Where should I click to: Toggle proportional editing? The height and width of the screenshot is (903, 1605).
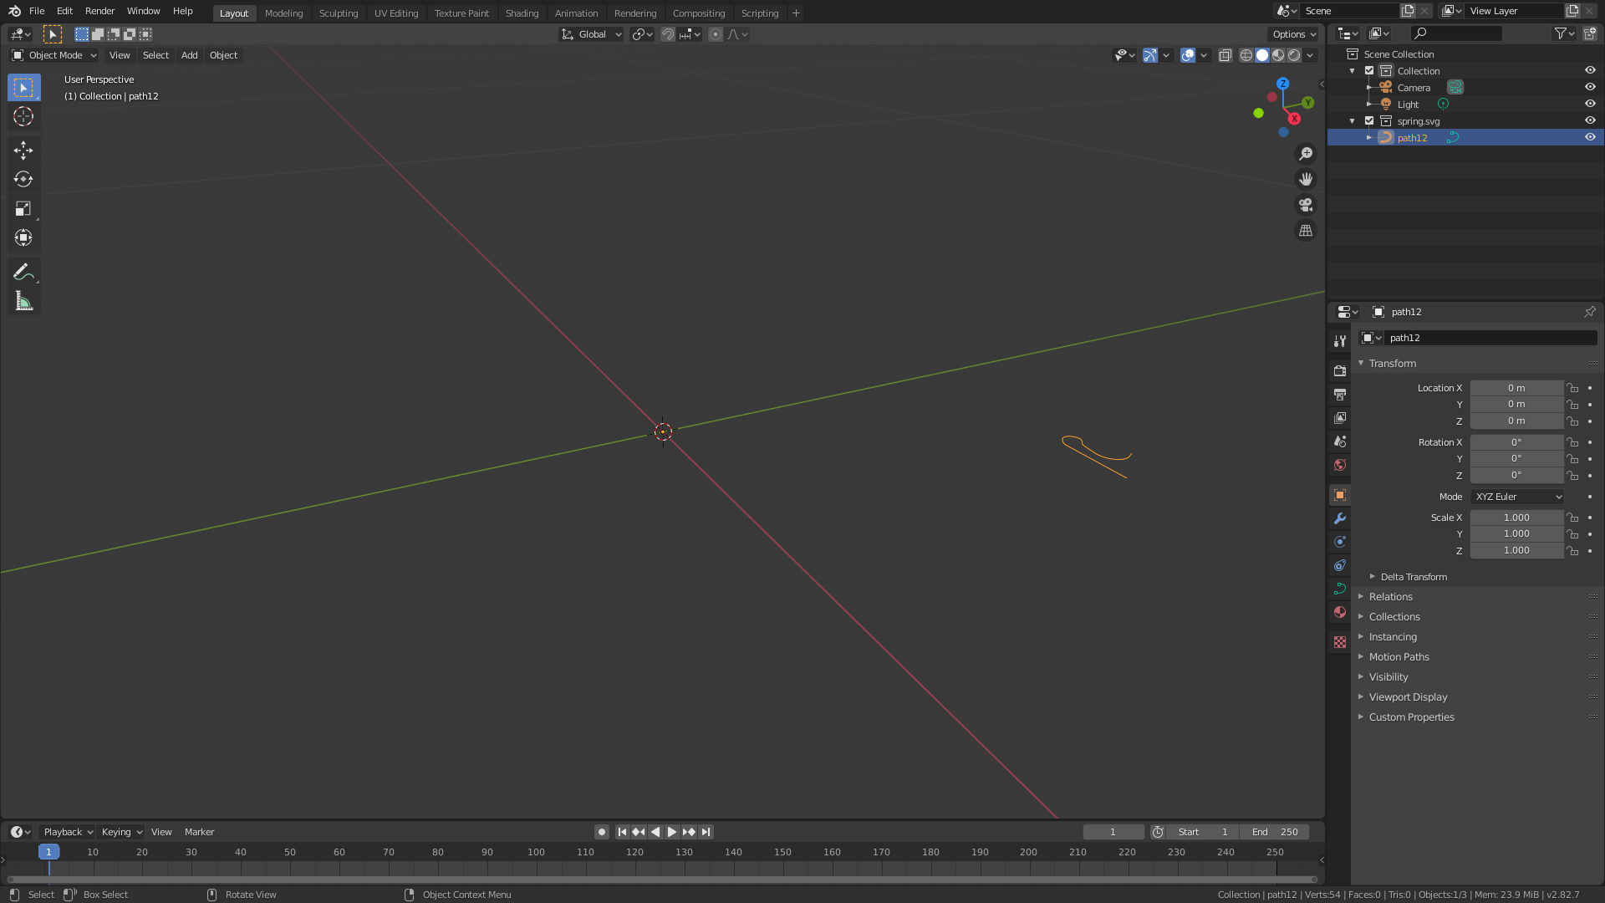[x=716, y=34]
